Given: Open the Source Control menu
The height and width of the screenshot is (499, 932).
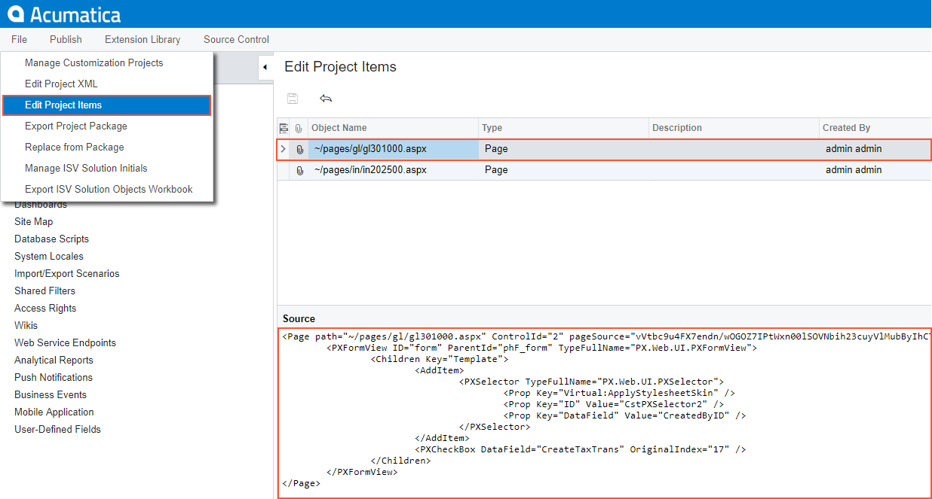Looking at the screenshot, I should click(x=236, y=39).
